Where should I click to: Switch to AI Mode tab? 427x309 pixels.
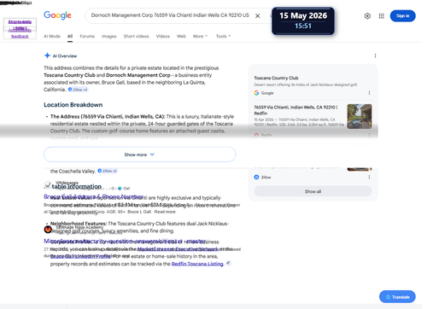[52, 36]
